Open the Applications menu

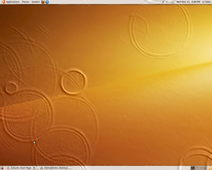click(13, 2)
